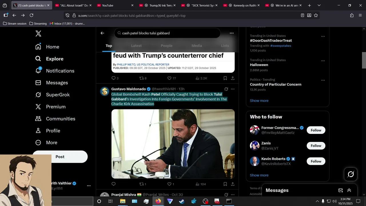
Task: Open Grok icon on Gustavo Maldonado post
Action: 226,89
